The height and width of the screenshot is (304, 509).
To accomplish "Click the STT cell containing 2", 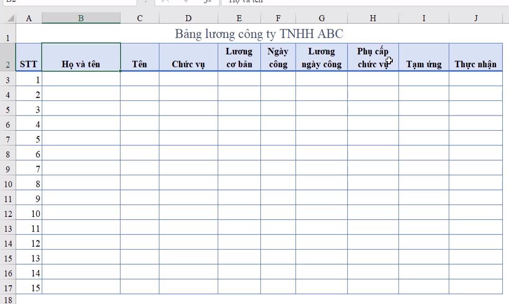I will [x=29, y=93].
